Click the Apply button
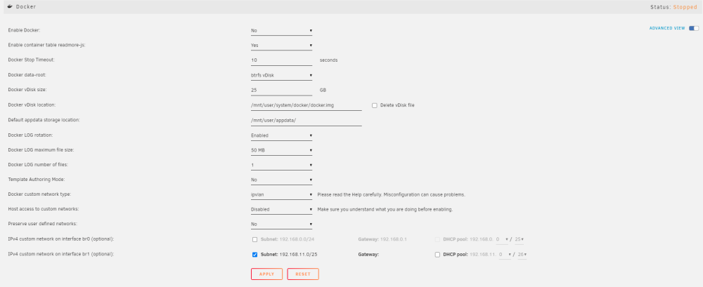Screen dimensions: 703x287 266,274
